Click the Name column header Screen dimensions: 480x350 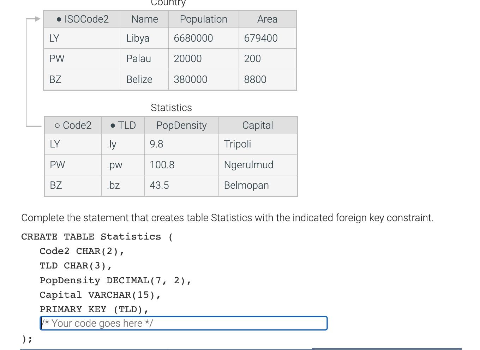click(x=144, y=19)
